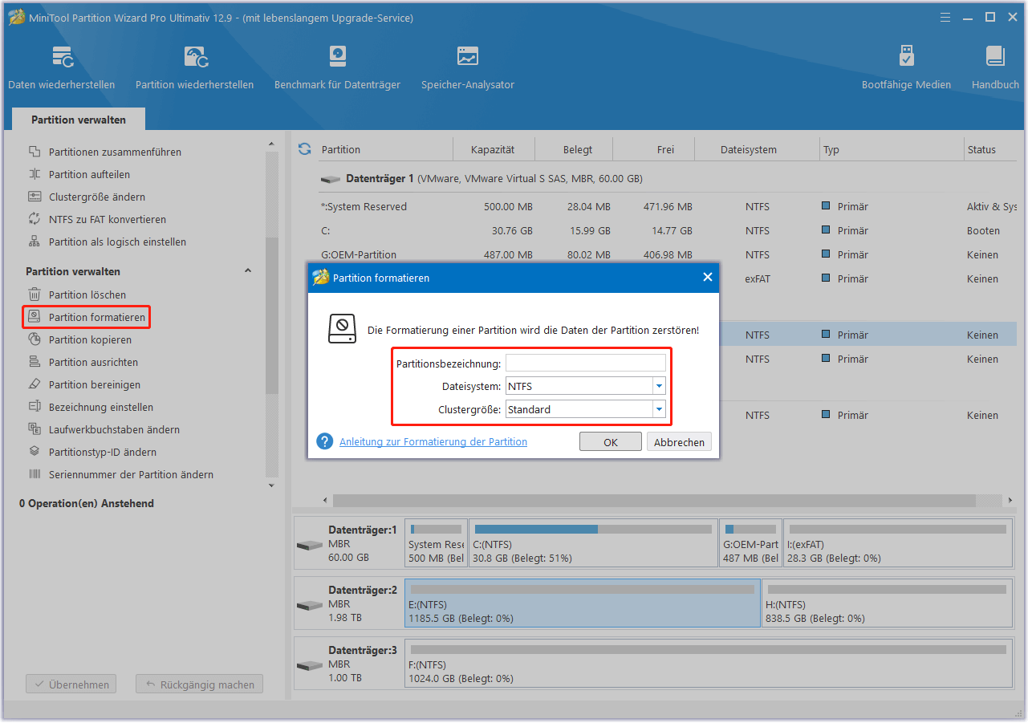The height and width of the screenshot is (723, 1028).
Task: Click OK in format dialog
Action: [611, 442]
